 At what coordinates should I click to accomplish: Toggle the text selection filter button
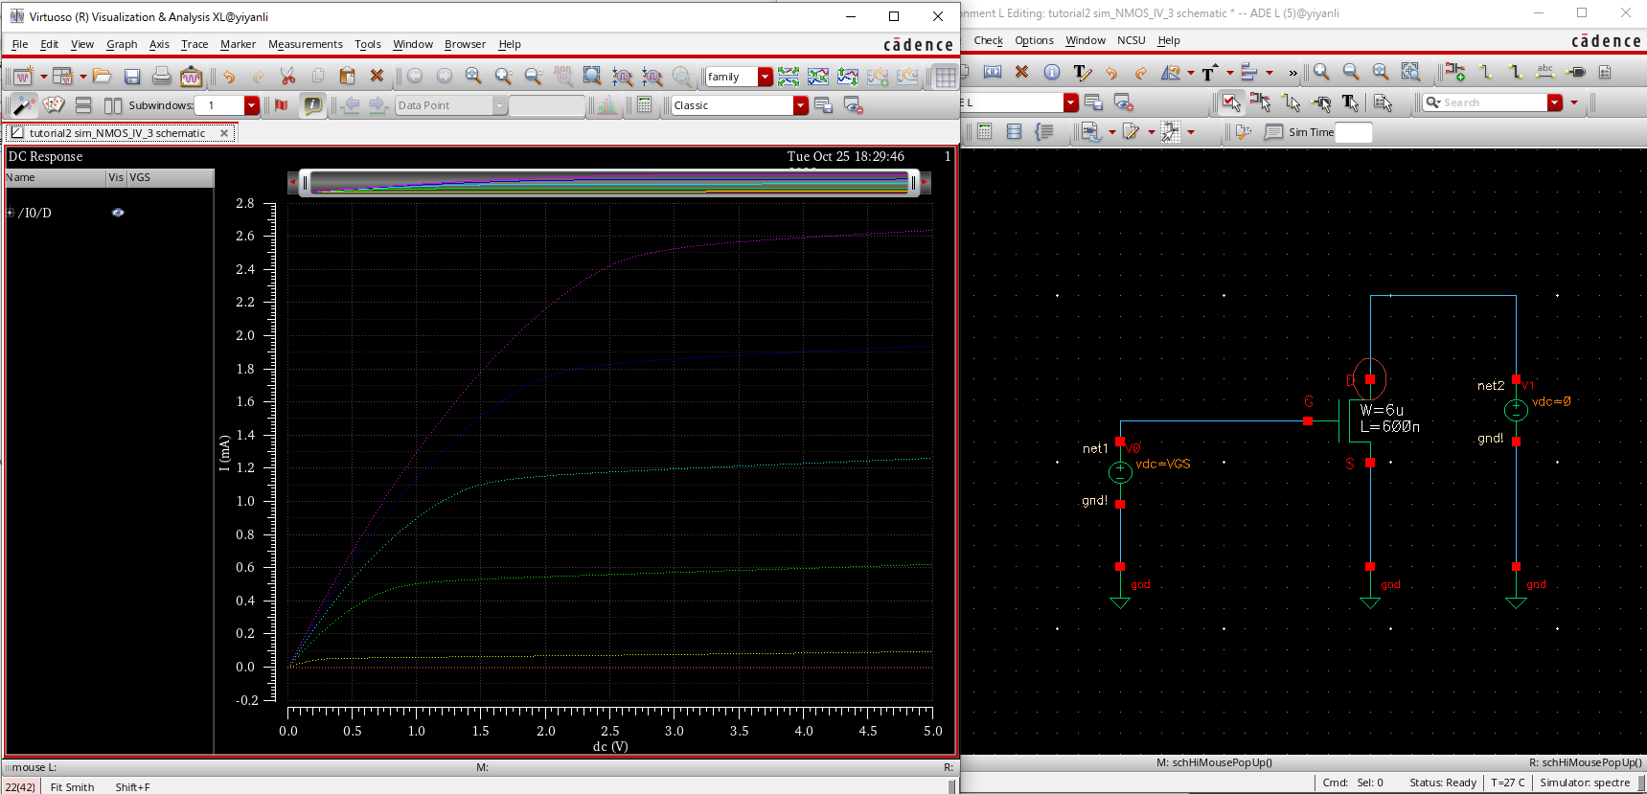click(1350, 102)
